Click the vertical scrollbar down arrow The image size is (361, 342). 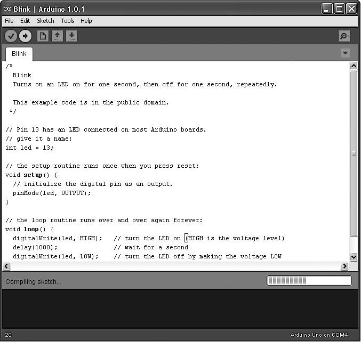354,257
